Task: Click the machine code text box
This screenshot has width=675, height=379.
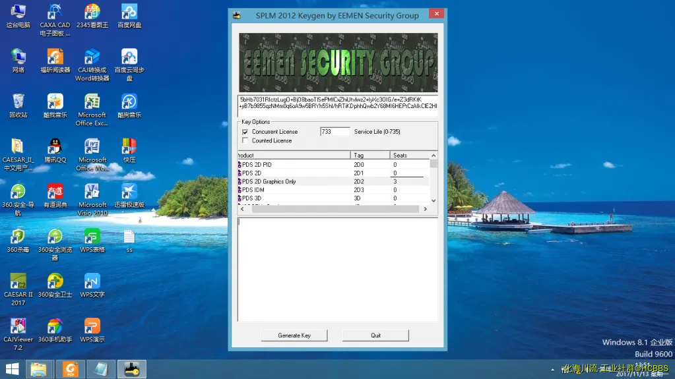Action: 338,106
